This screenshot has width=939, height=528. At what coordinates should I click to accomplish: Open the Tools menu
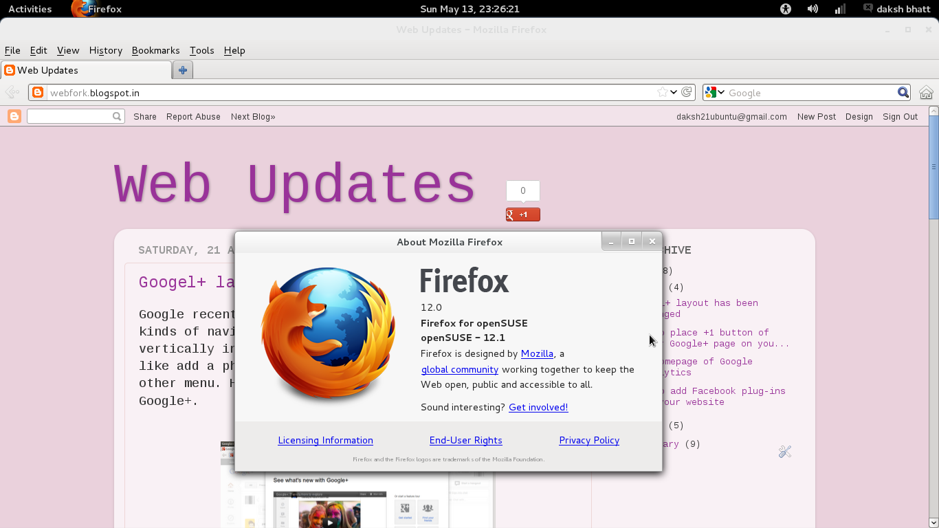201,50
